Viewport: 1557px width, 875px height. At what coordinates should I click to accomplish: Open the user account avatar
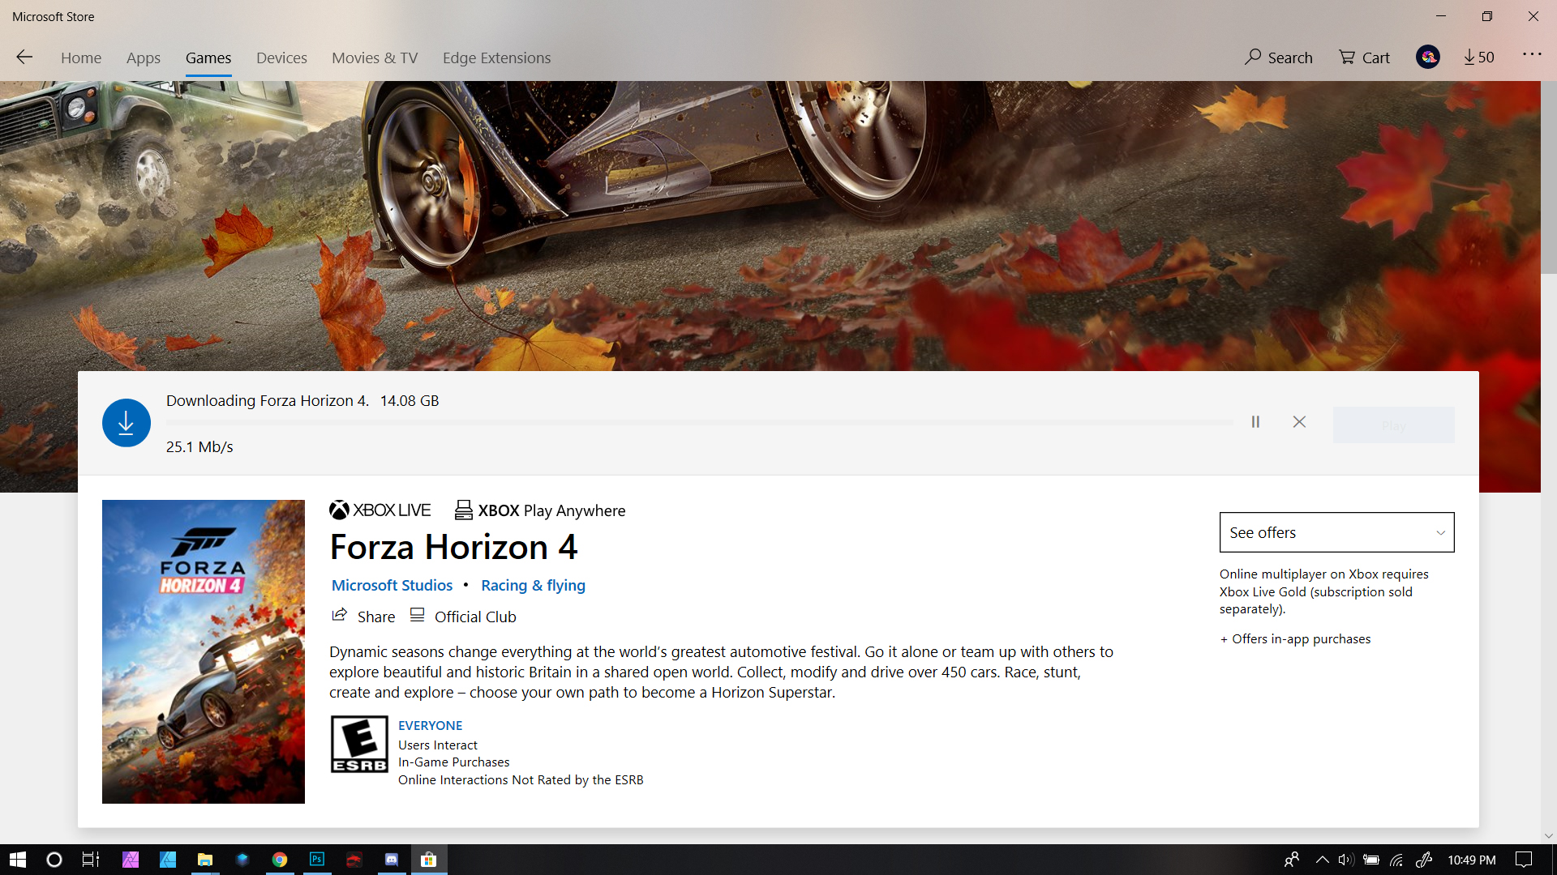1428,57
